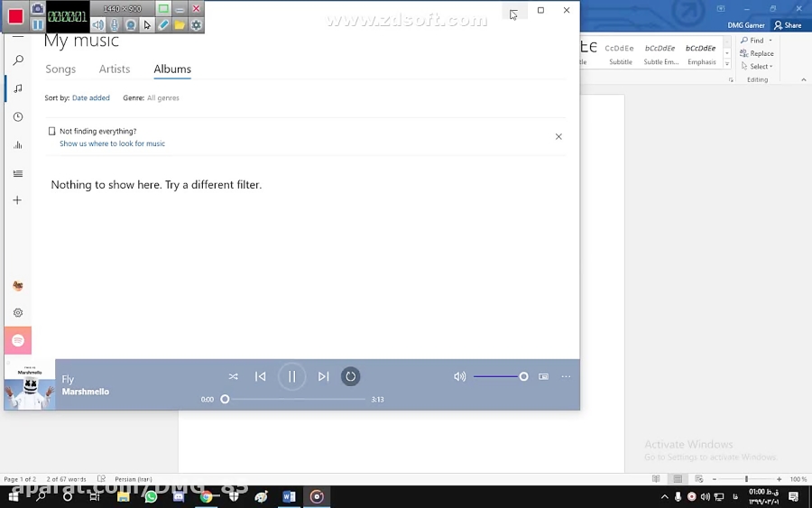Open search in Groove sidebar
The width and height of the screenshot is (812, 508).
click(x=18, y=60)
